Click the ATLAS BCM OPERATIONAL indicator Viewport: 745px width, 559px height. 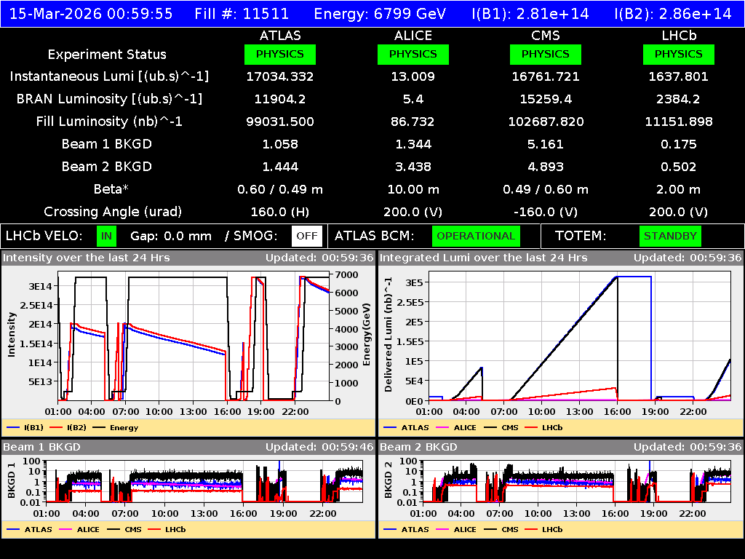point(476,236)
